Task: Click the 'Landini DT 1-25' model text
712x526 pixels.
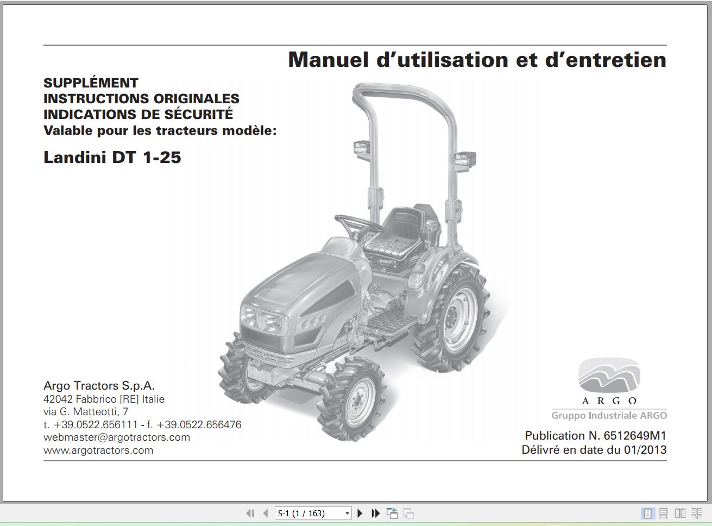Action: tap(112, 158)
